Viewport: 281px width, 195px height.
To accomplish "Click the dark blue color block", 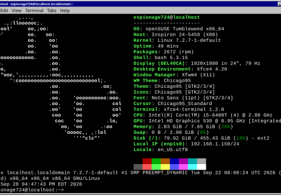I will click(x=174, y=161).
